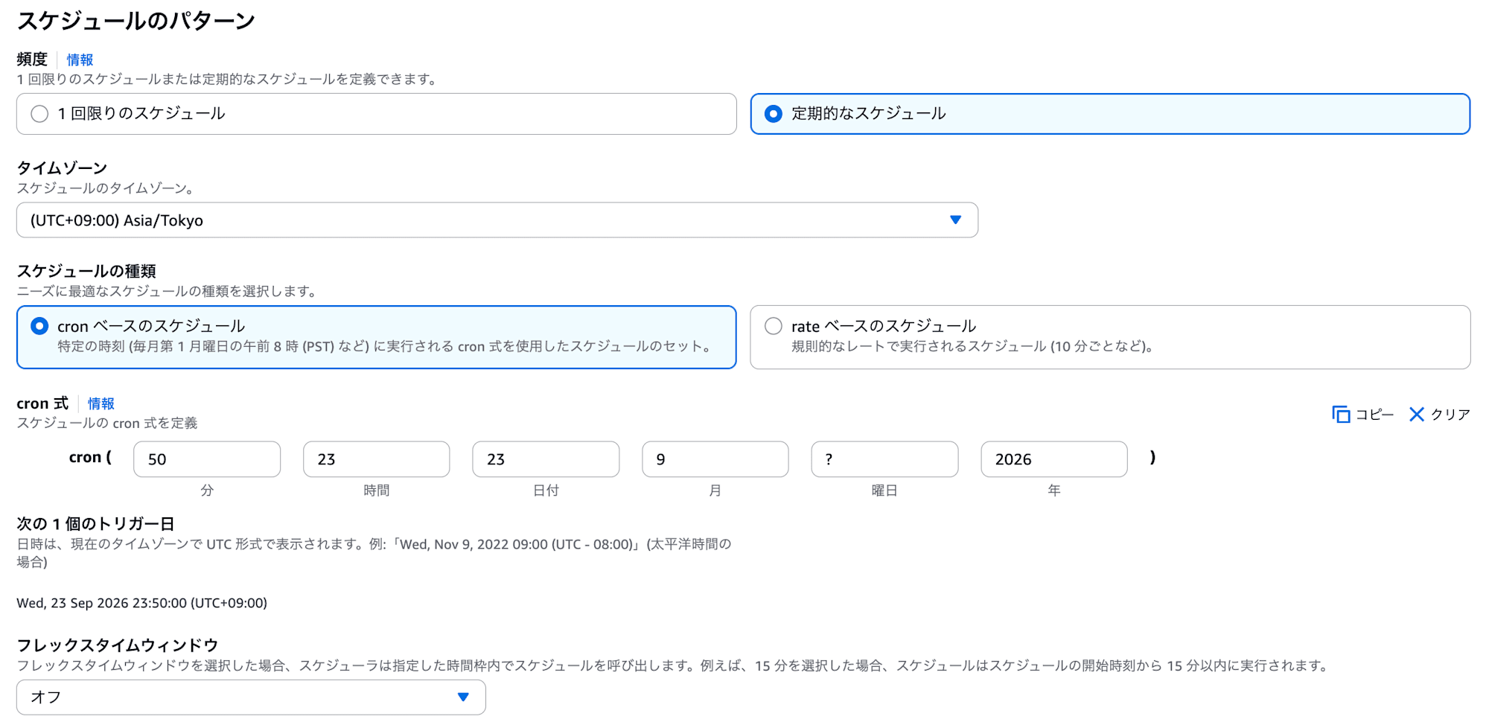Click the タイムゾーン label
This screenshot has width=1489, height=725.
(62, 168)
